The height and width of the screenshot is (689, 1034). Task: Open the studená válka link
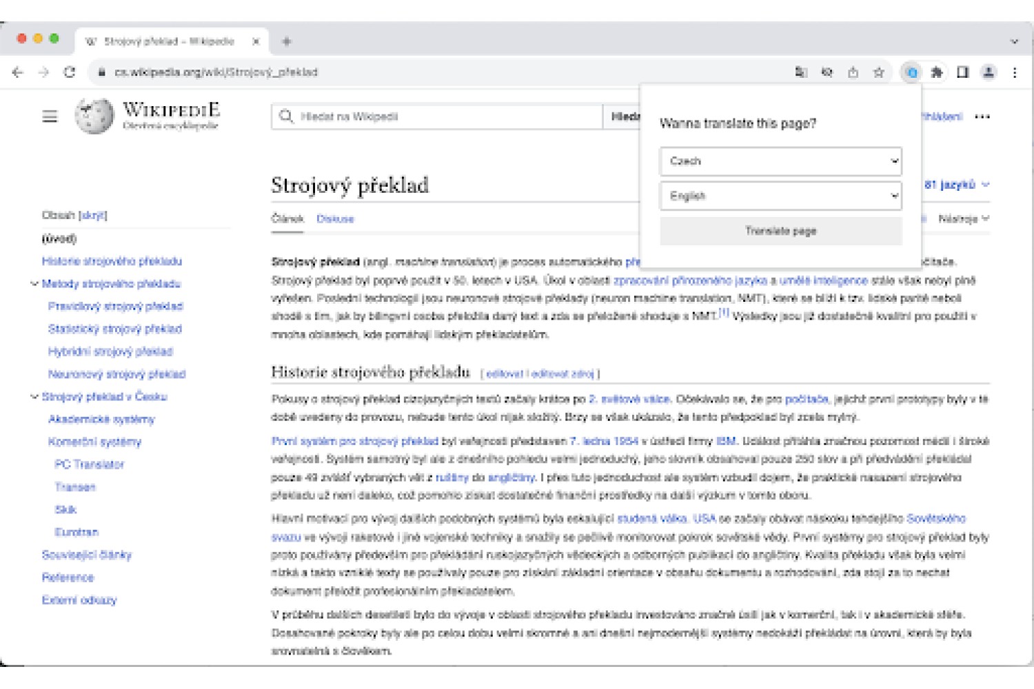coord(652,518)
